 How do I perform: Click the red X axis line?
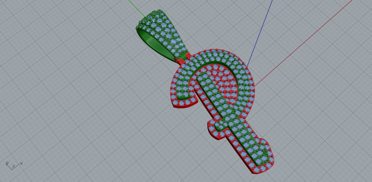click(x=304, y=43)
